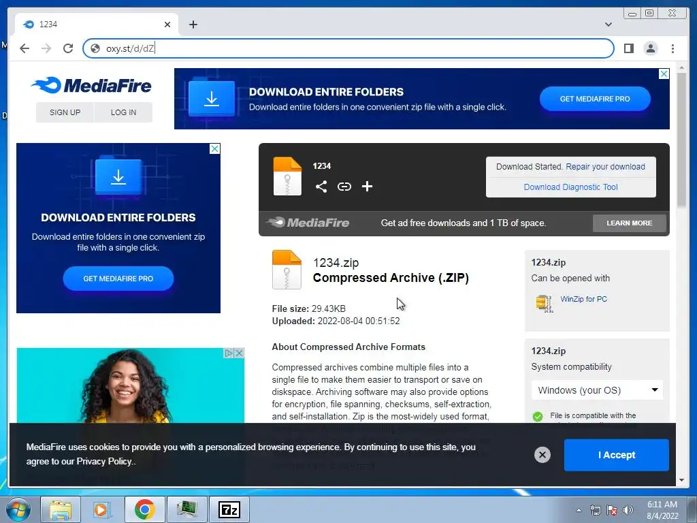Close the 1234 browser tab
This screenshot has width=697, height=523.
[x=167, y=25]
